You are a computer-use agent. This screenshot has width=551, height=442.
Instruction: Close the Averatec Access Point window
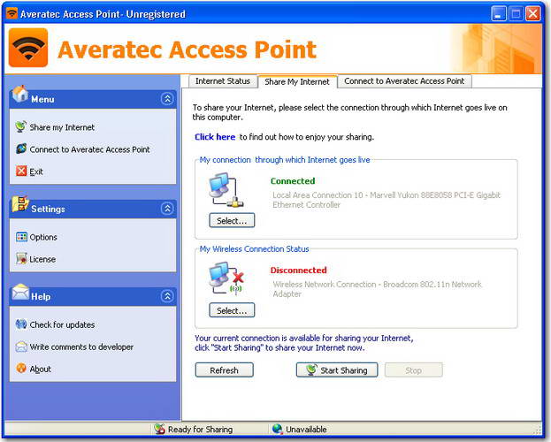tap(532, 14)
